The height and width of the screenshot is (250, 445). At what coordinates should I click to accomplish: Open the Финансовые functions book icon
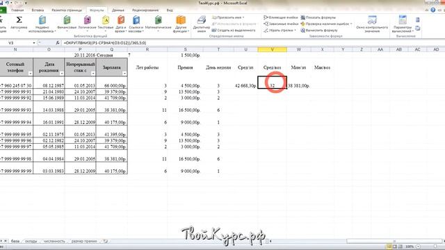pos(67,20)
